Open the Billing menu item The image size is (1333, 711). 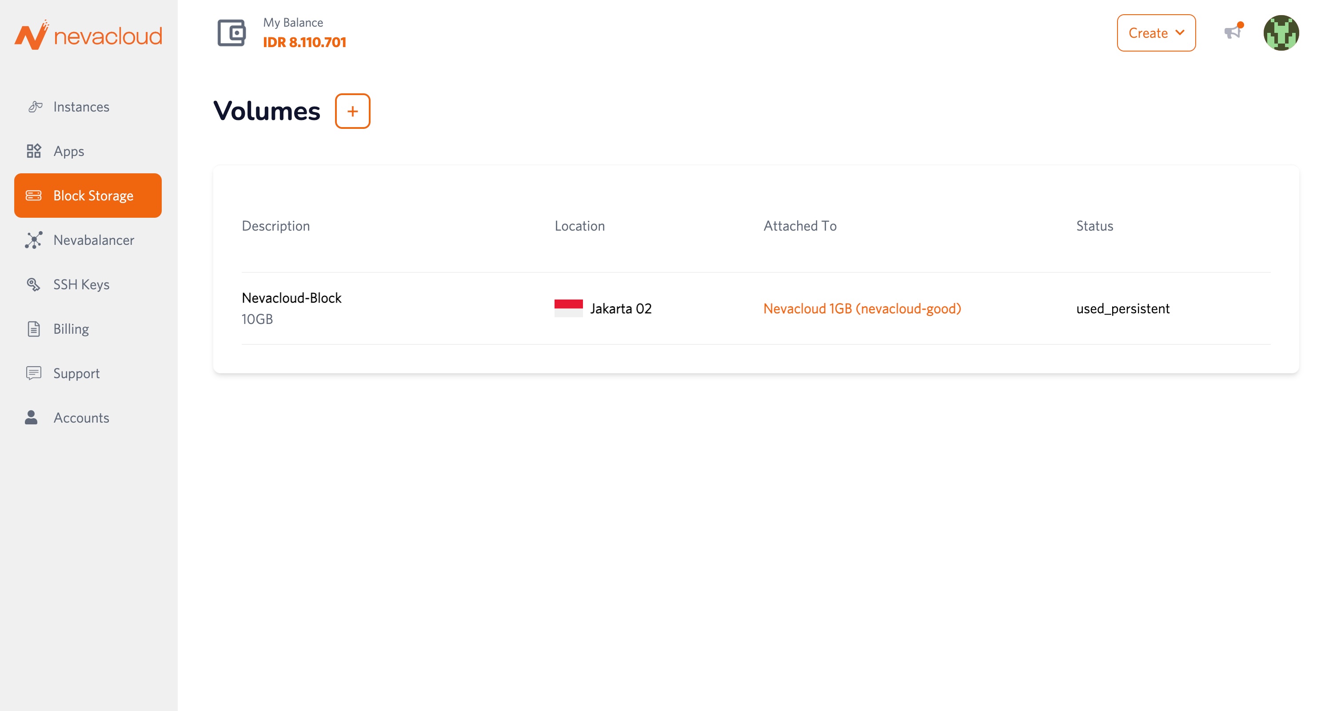click(x=71, y=329)
